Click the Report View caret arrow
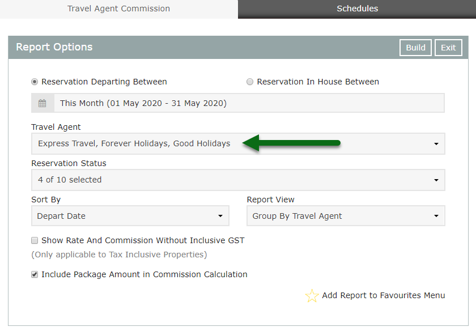The image size is (476, 335). (x=436, y=216)
